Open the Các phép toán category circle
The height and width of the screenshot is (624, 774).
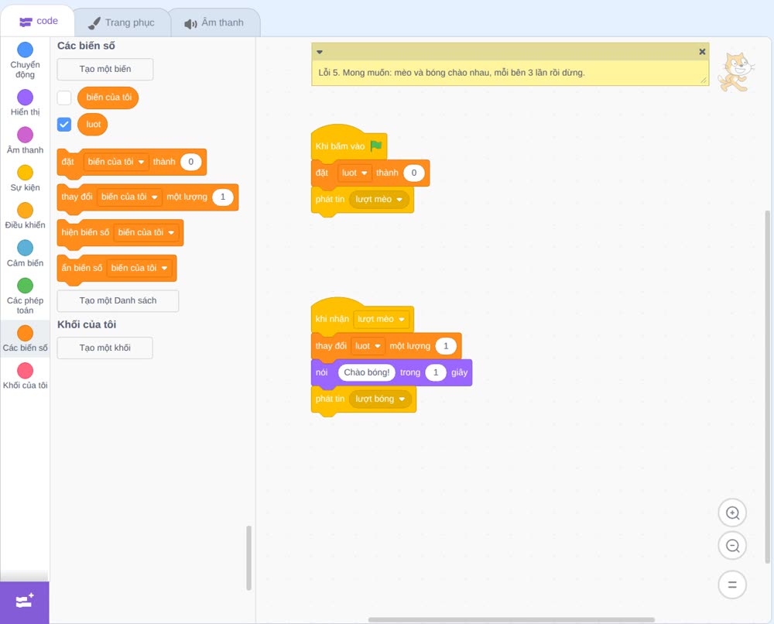tap(26, 286)
